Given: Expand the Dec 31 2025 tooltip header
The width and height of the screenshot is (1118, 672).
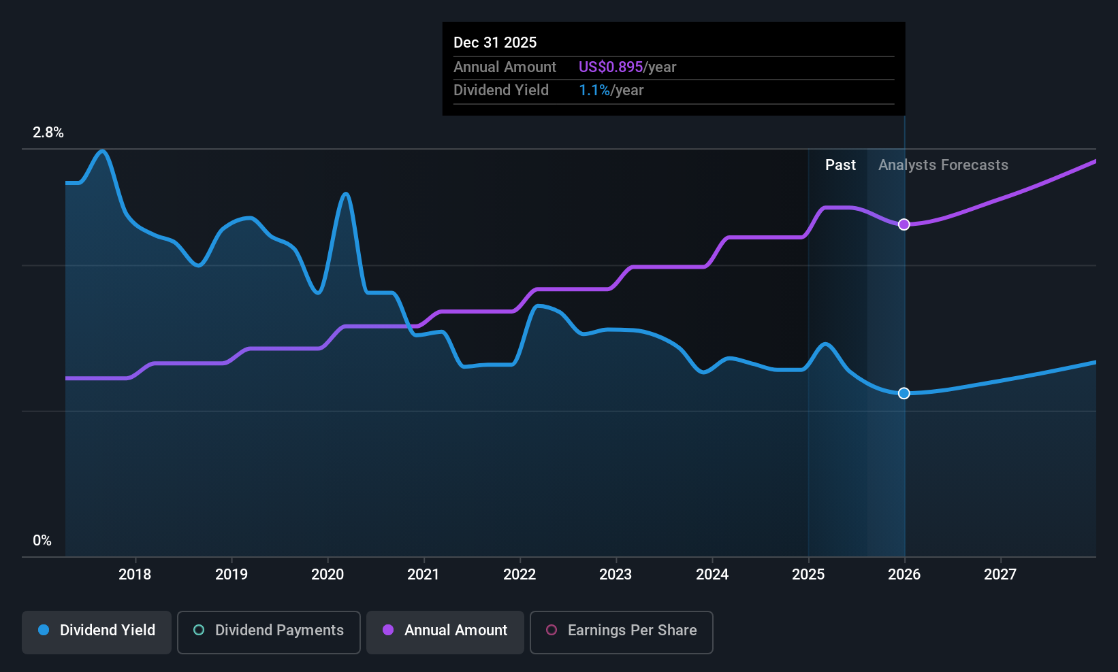Looking at the screenshot, I should coord(495,42).
